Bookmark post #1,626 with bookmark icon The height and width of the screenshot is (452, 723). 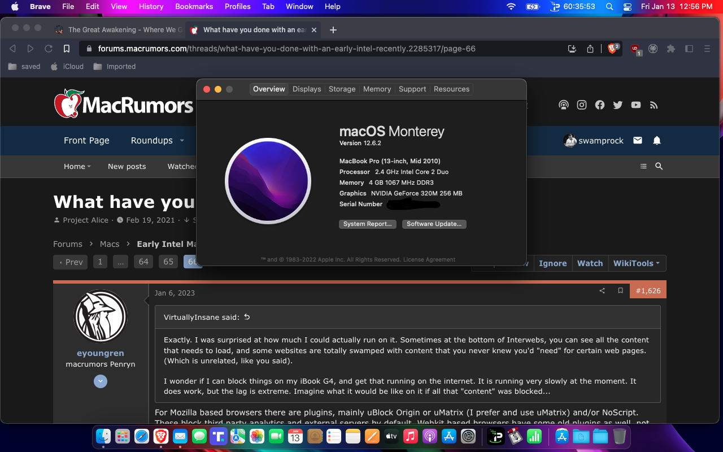tap(620, 290)
